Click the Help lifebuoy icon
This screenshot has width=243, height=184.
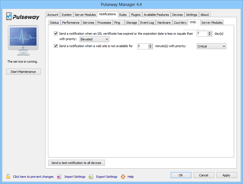[123, 177]
